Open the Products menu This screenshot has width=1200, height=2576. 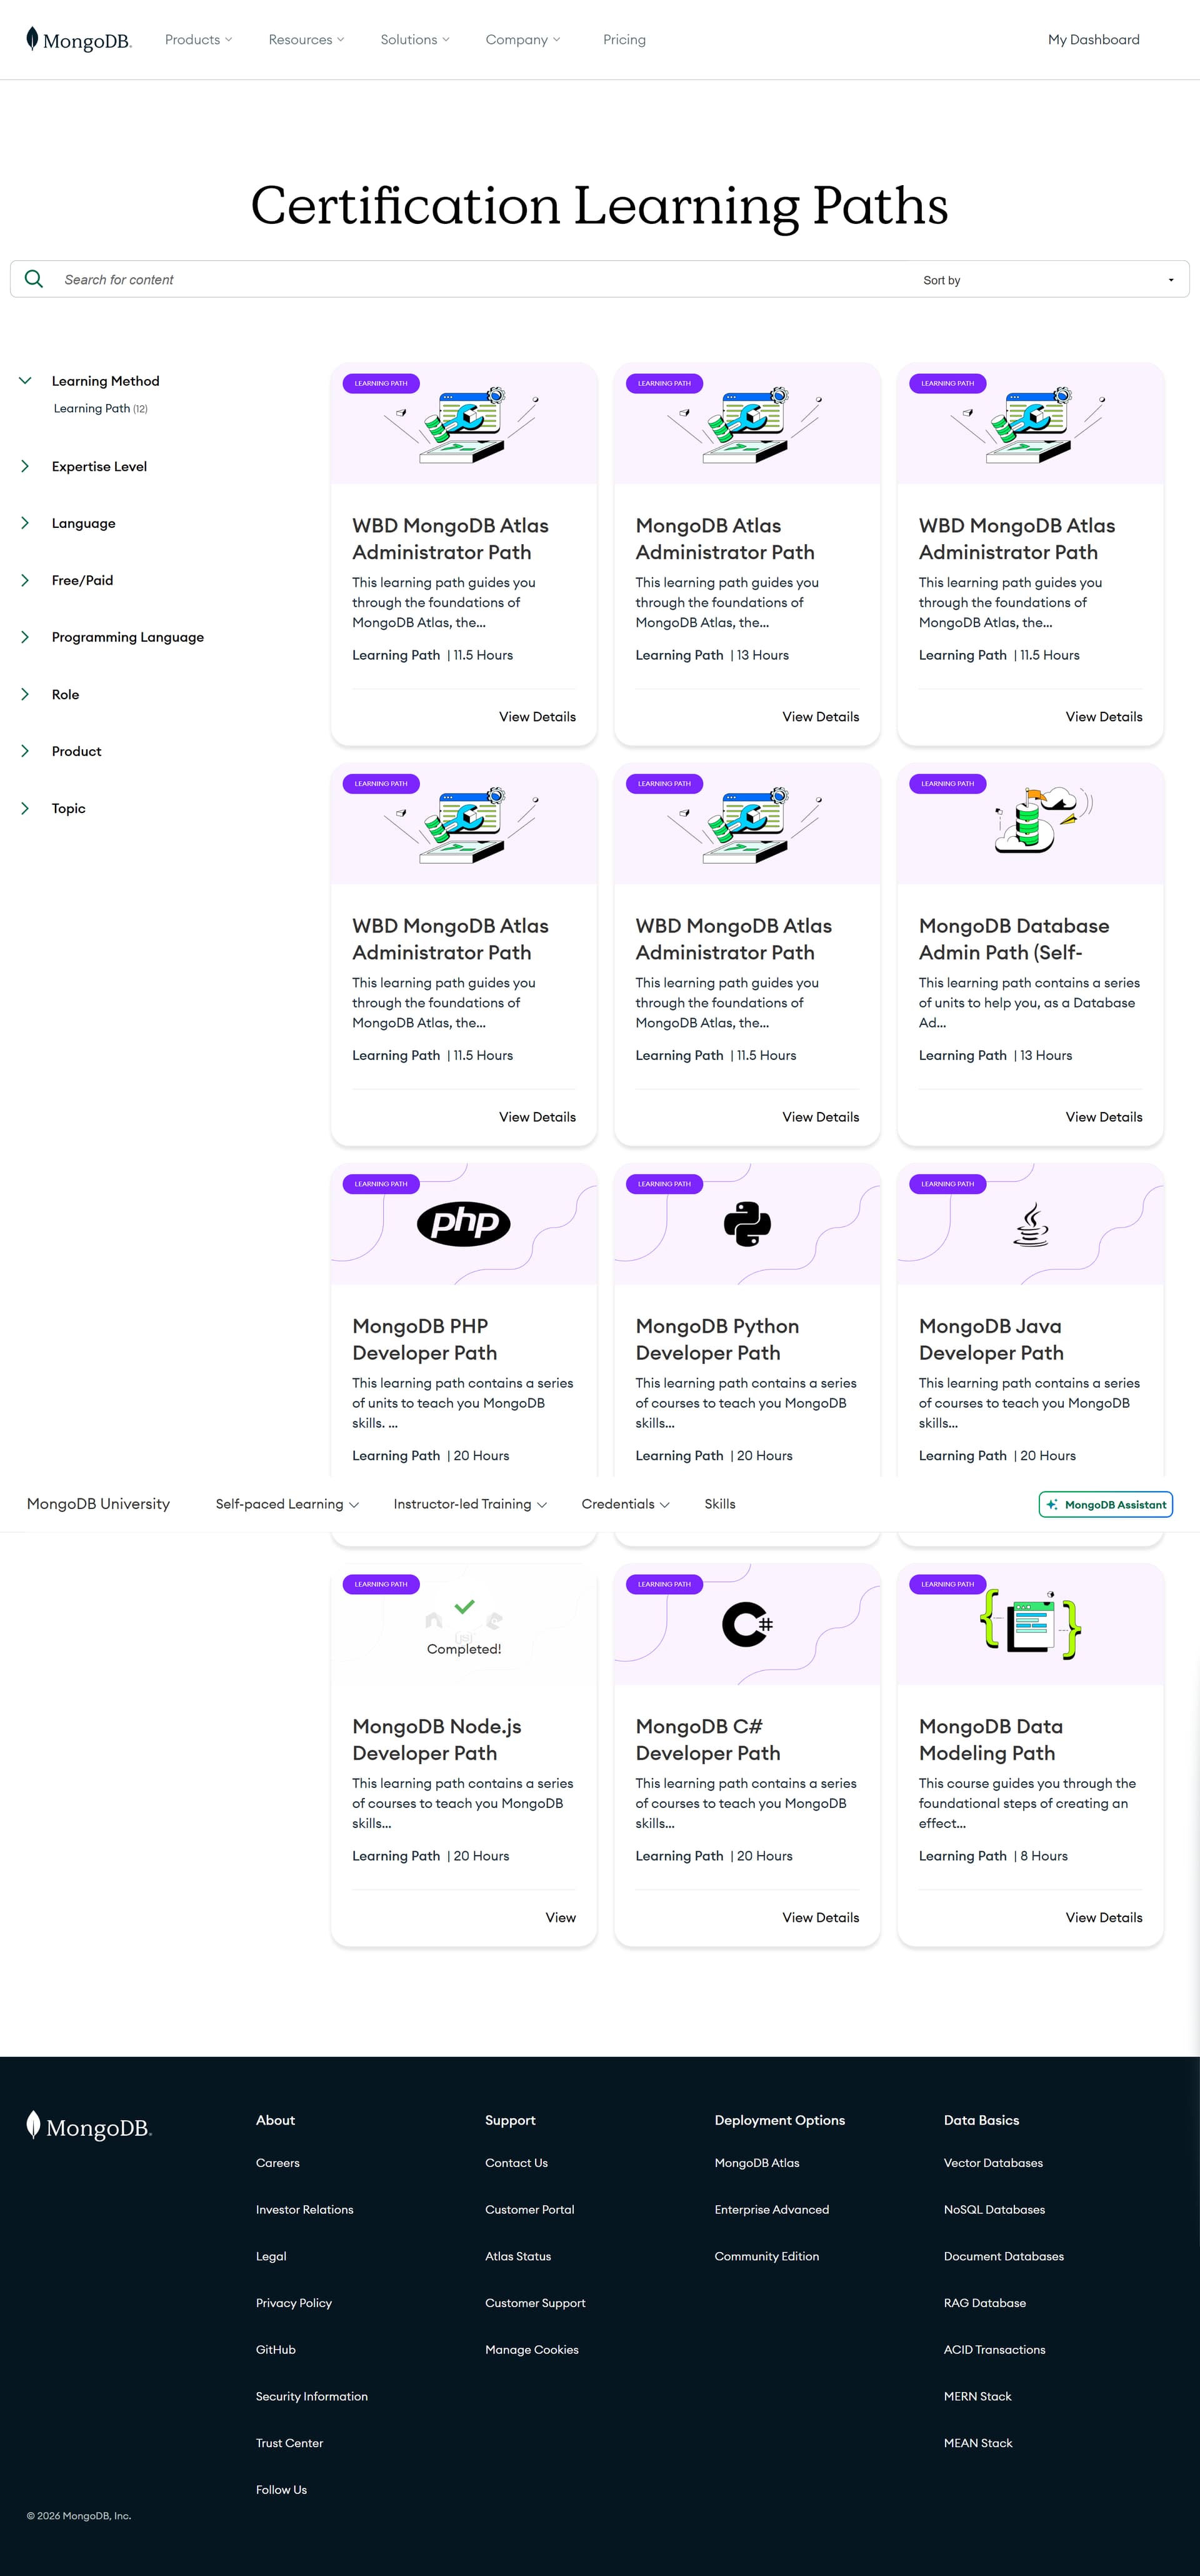click(198, 40)
